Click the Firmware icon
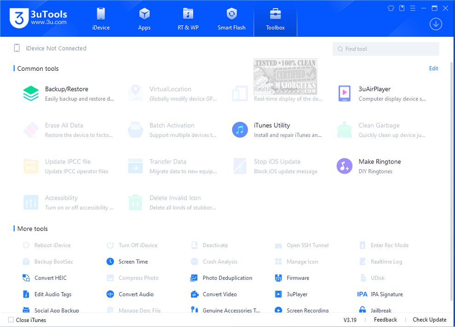Image resolution: width=455 pixels, height=327 pixels. click(278, 278)
